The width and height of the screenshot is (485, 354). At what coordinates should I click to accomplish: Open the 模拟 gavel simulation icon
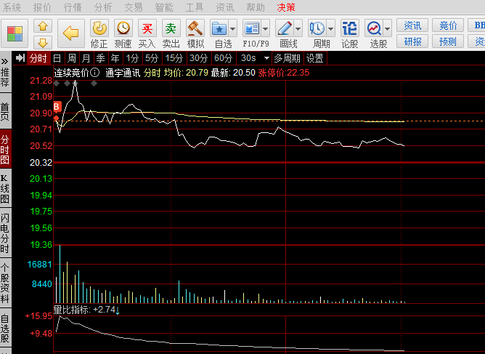pos(195,29)
